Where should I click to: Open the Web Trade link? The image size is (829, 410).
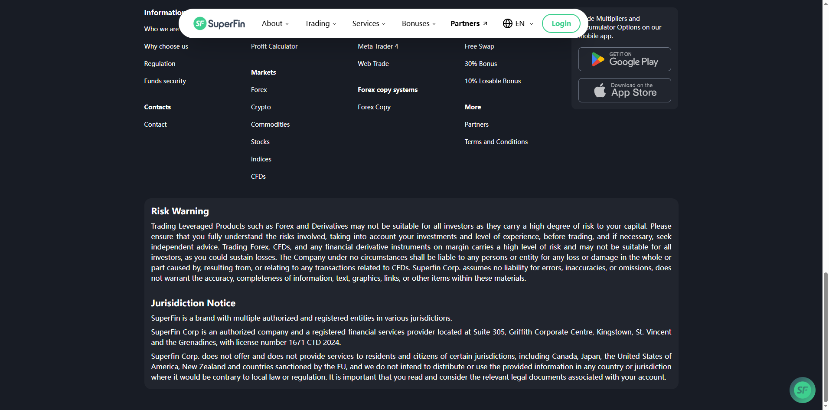point(373,64)
